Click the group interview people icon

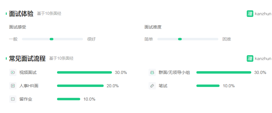tap(152, 72)
